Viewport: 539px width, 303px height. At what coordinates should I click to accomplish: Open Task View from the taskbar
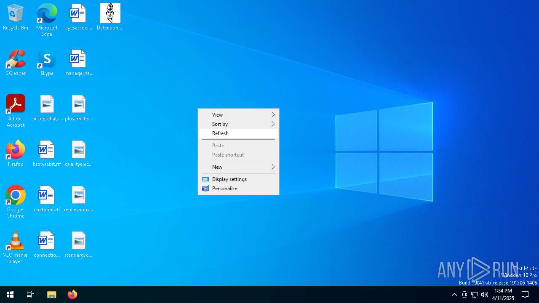point(30,295)
